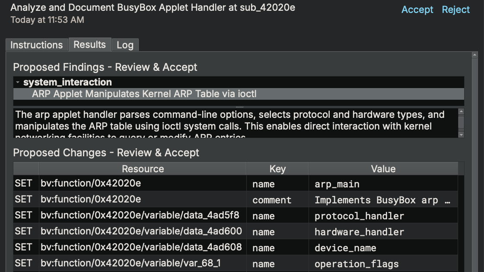
Task: Click the Value column header
Action: coord(383,169)
